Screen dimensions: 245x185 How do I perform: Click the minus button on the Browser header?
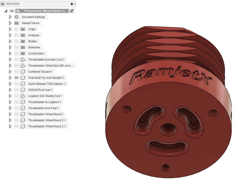(x=72, y=4)
